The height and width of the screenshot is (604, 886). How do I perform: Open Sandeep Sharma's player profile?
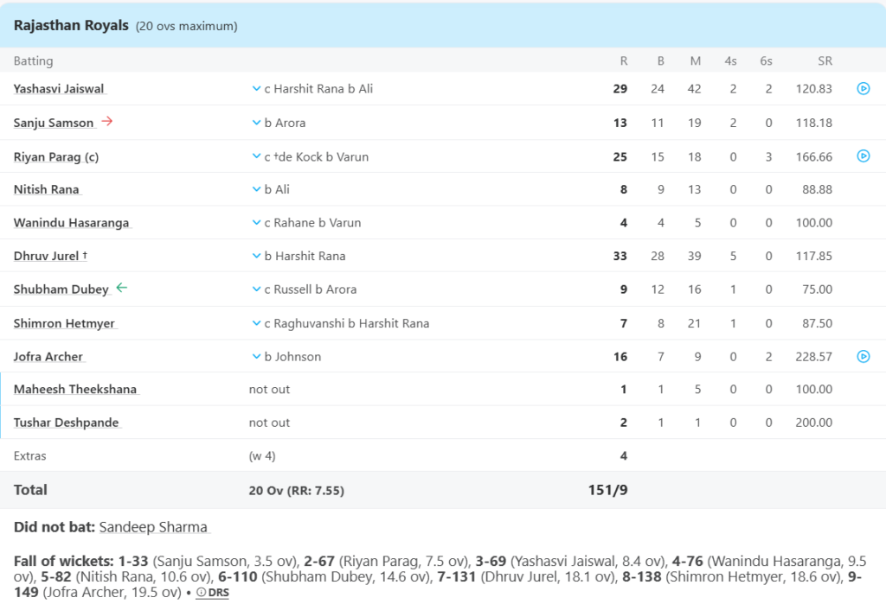pyautogui.click(x=154, y=527)
